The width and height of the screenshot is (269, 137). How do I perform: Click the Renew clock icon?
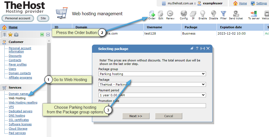170,14
